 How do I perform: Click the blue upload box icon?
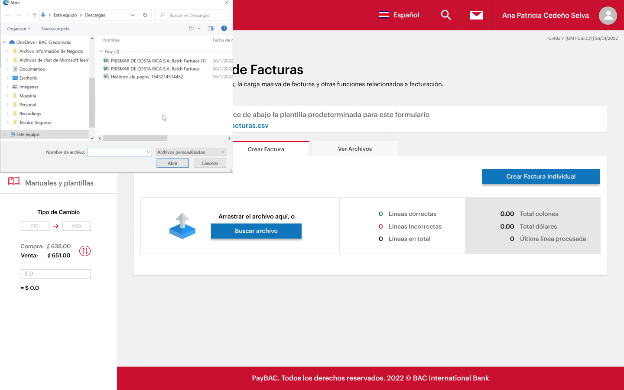182,226
